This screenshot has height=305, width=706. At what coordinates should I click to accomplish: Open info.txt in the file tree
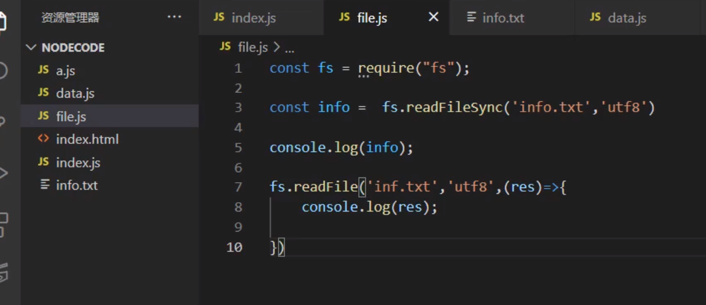coord(110,185)
